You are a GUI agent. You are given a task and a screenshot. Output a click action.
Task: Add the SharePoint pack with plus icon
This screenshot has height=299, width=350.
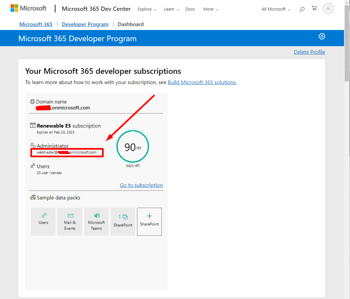149,222
